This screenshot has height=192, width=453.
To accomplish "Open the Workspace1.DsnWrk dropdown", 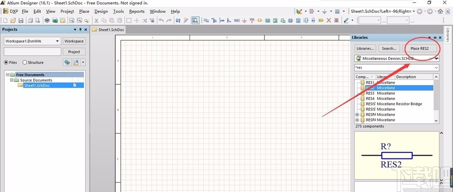I will click(x=57, y=41).
